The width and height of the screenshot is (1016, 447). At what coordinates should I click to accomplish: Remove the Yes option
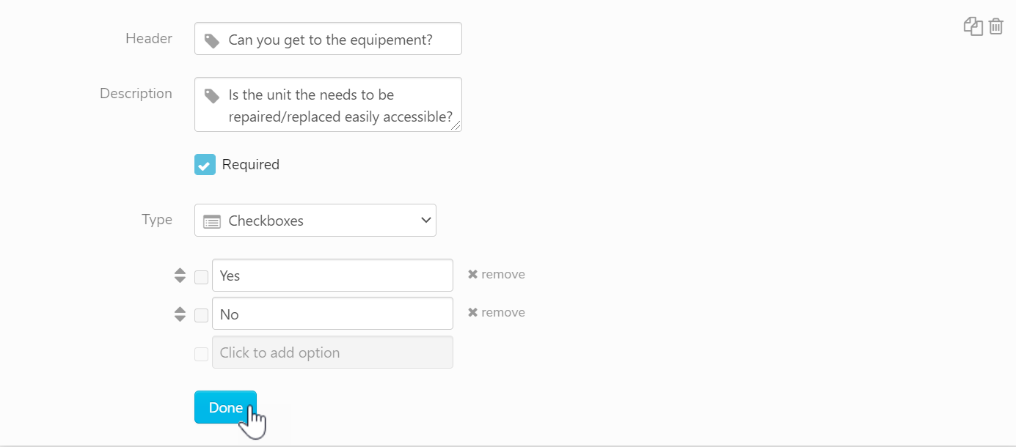pos(497,275)
